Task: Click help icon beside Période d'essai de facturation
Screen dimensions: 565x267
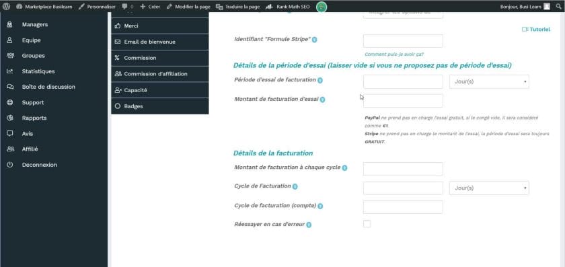Action: pyautogui.click(x=320, y=80)
